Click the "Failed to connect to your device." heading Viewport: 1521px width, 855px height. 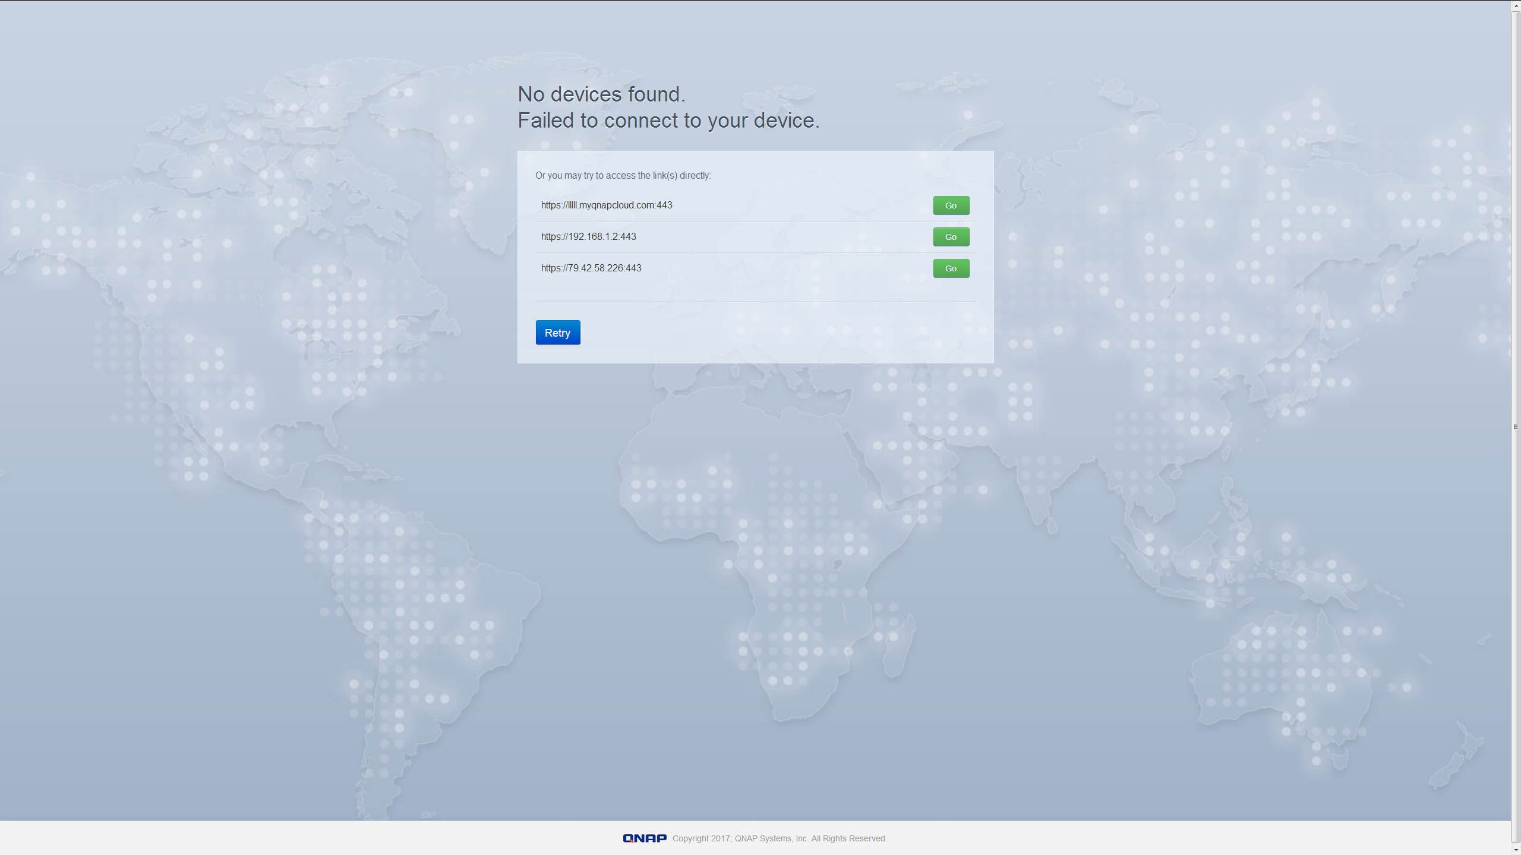point(668,121)
